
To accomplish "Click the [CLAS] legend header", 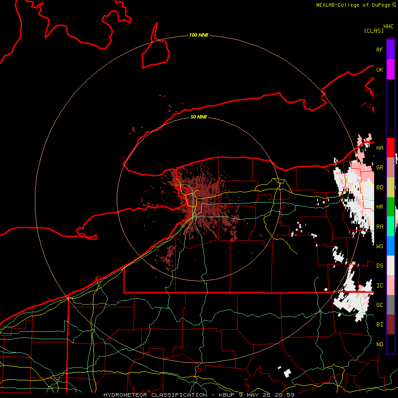I will [374, 31].
